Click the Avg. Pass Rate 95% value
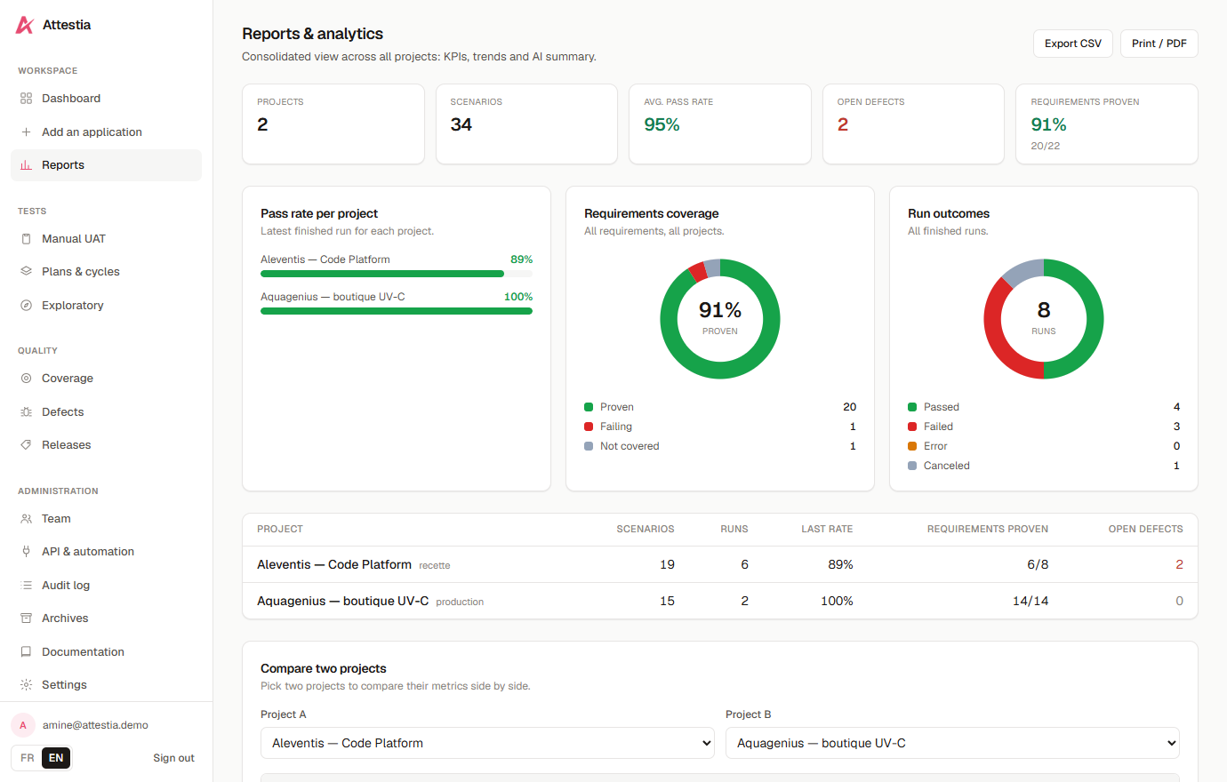 [x=662, y=124]
